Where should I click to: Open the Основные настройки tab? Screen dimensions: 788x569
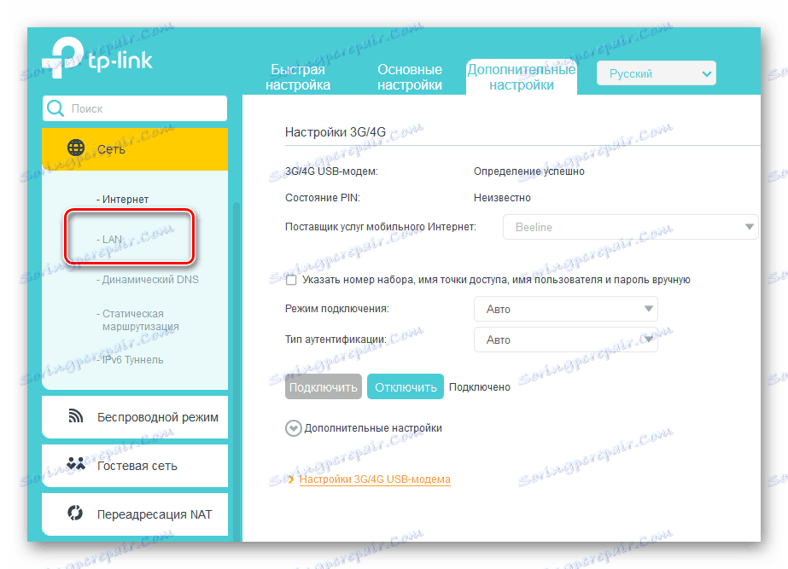tap(410, 77)
